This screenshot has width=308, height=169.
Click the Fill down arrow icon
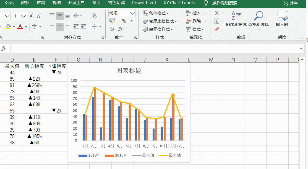pos(217,21)
